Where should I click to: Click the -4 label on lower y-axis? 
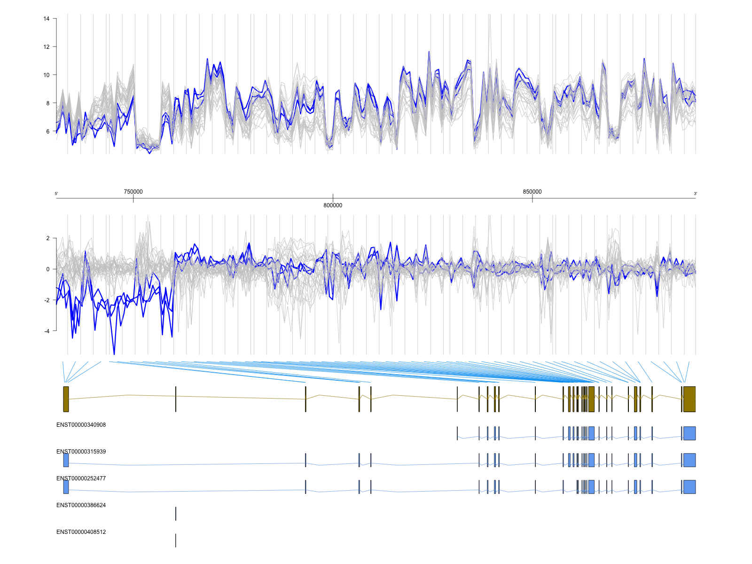point(47,331)
